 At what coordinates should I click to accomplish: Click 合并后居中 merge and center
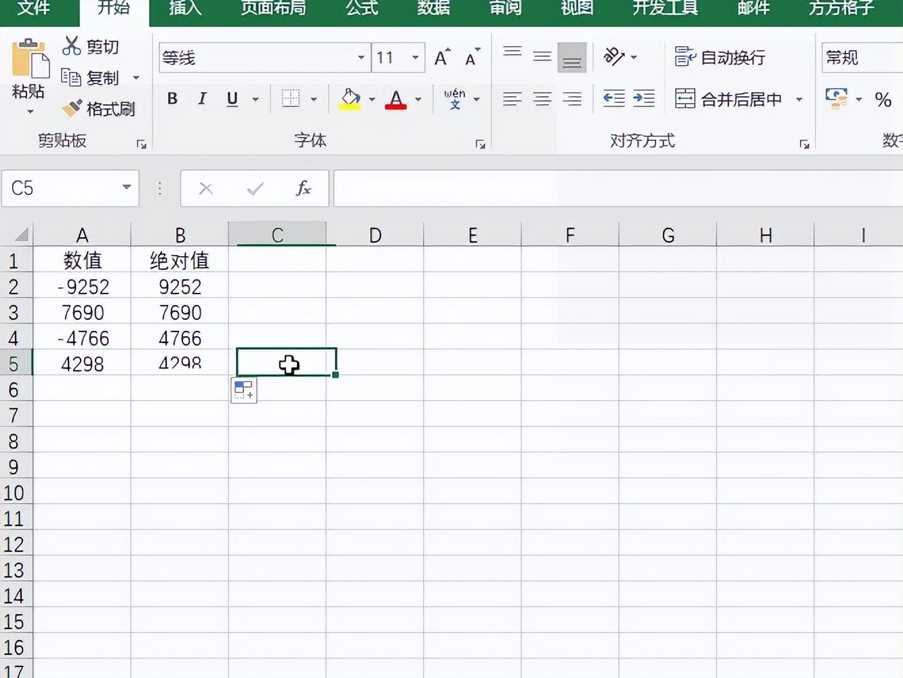(729, 100)
